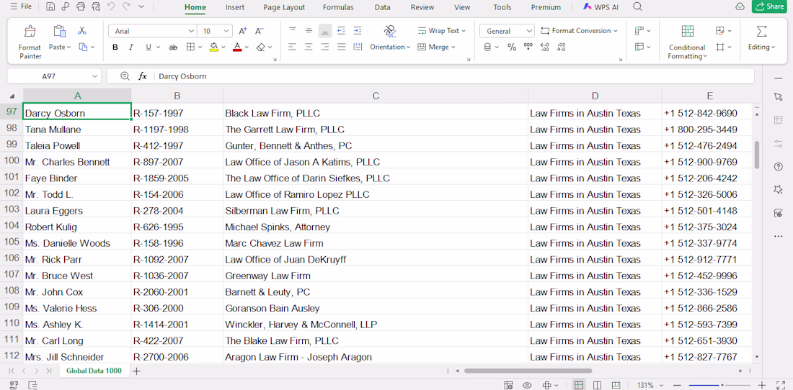Expand the Orientation dropdown
This screenshot has width=793, height=390.
click(x=409, y=47)
